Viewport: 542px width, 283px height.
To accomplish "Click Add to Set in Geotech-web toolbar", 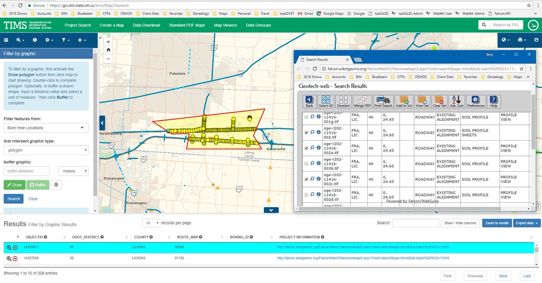I will pyautogui.click(x=404, y=101).
